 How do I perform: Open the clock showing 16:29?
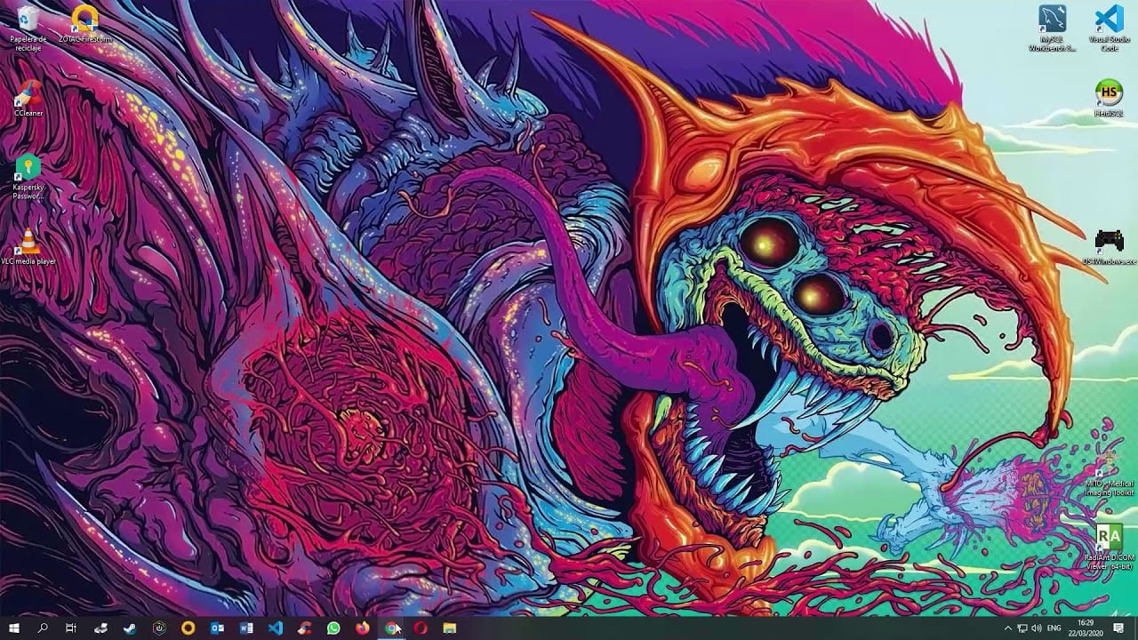[1086, 628]
